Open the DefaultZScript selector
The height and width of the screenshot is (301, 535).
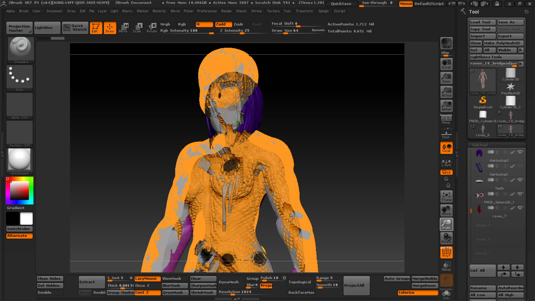click(429, 4)
